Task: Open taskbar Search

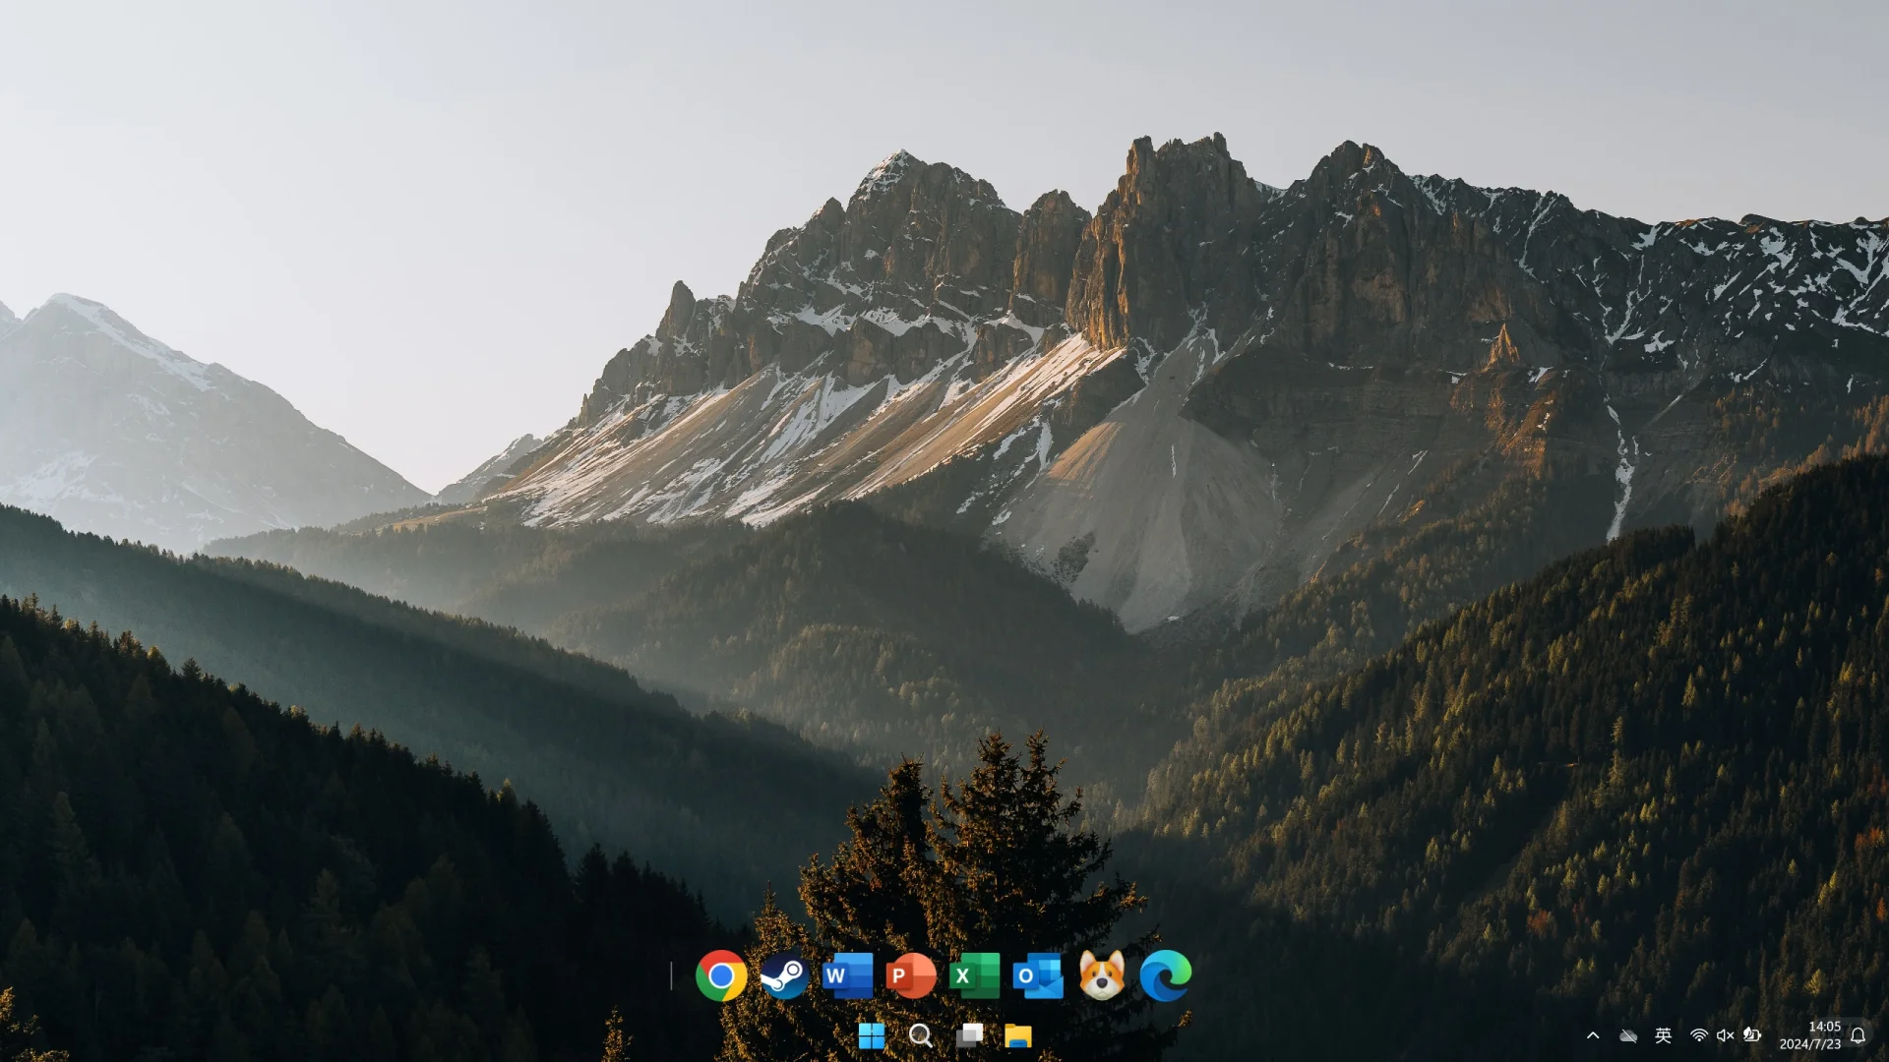Action: point(921,1035)
